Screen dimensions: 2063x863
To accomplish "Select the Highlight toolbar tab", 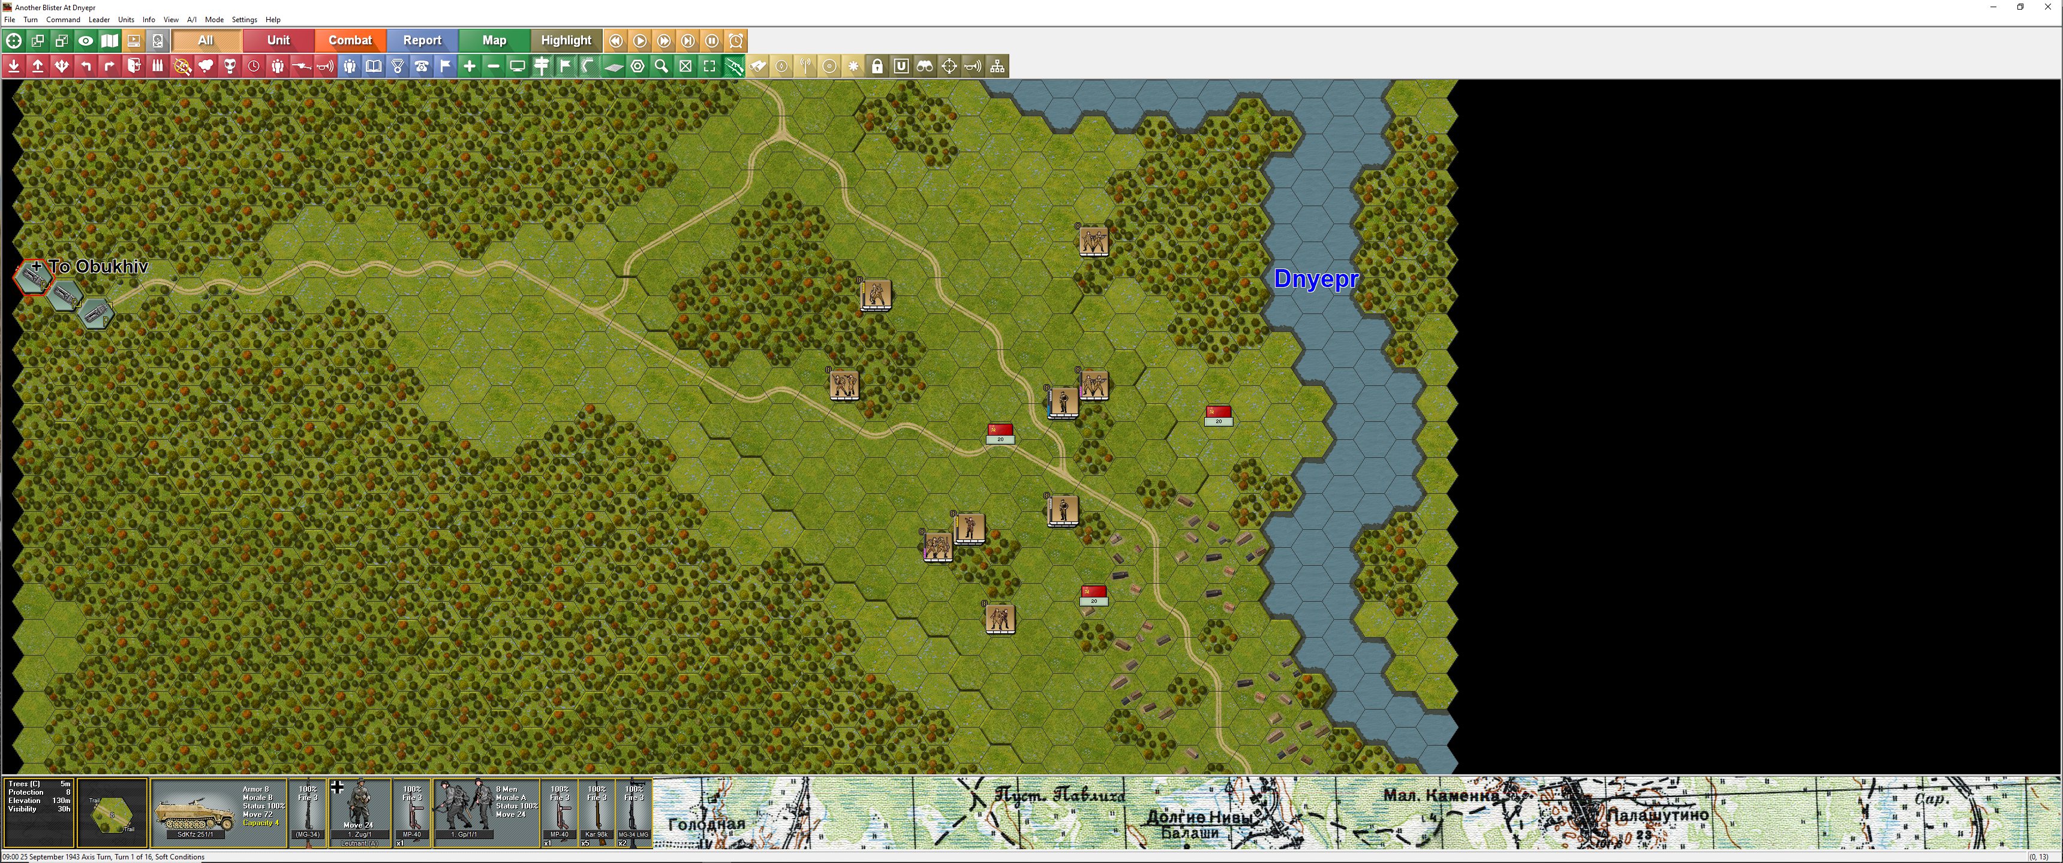I will [566, 41].
